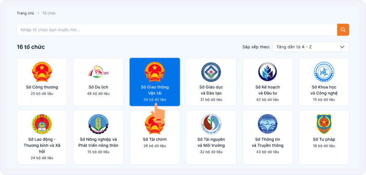Open Sở Tài chính title
This screenshot has width=366, height=175.
tap(155, 140)
